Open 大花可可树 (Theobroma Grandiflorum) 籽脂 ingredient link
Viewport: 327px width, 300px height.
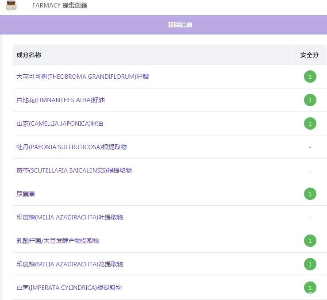[x=83, y=77]
